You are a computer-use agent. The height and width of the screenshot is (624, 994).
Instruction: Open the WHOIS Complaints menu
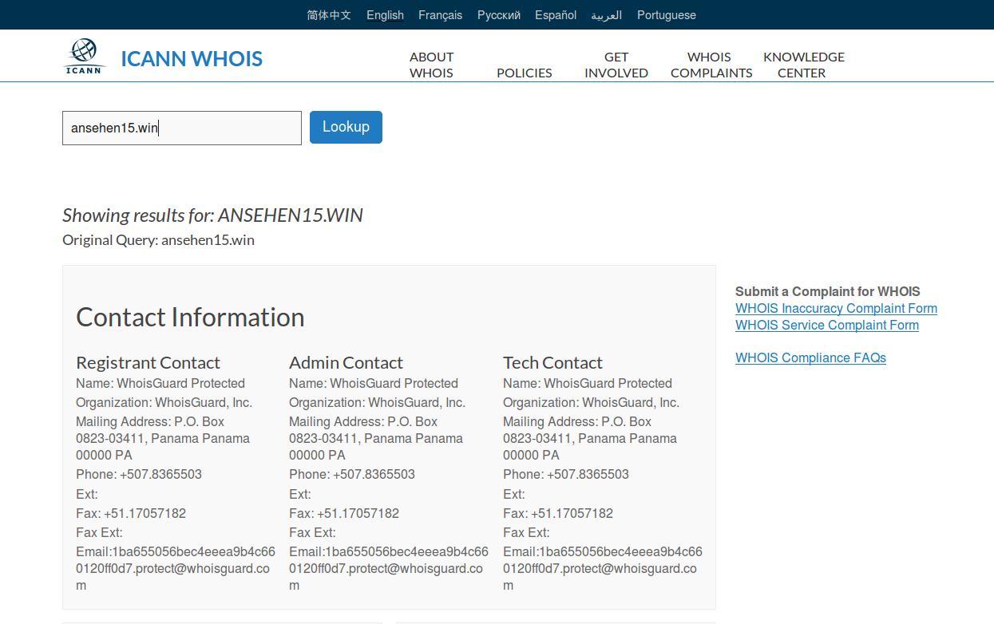tap(711, 65)
